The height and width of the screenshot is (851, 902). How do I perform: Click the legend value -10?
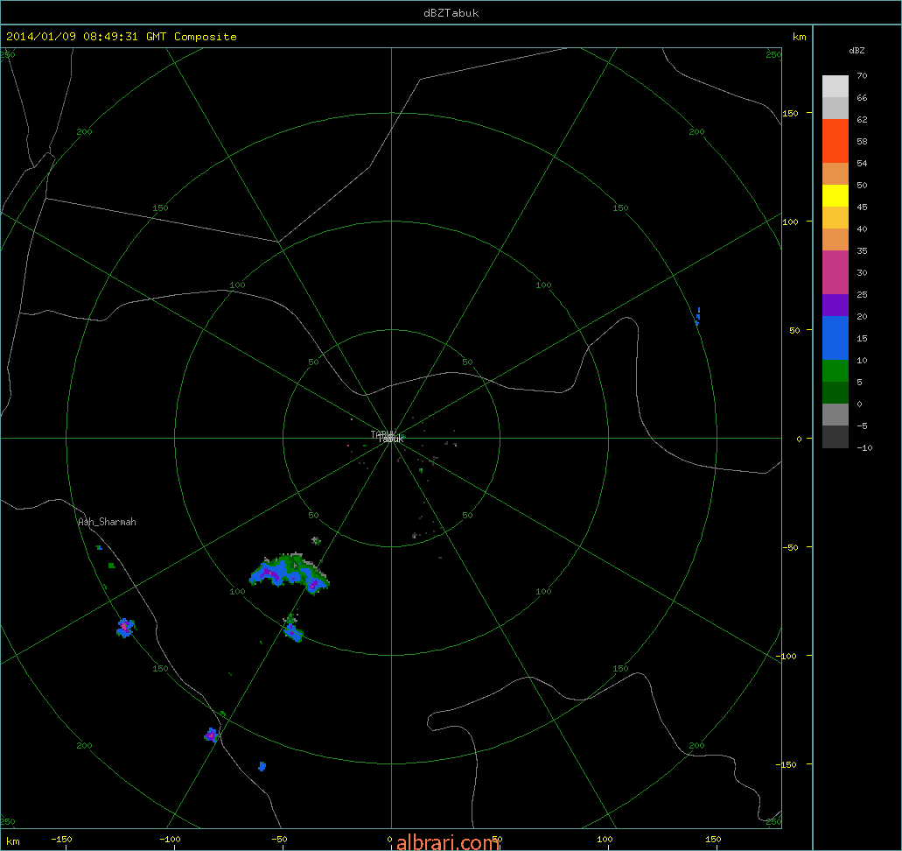(864, 447)
